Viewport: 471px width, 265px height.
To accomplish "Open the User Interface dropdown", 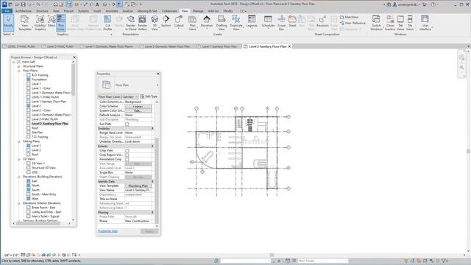I will tap(425, 23).
